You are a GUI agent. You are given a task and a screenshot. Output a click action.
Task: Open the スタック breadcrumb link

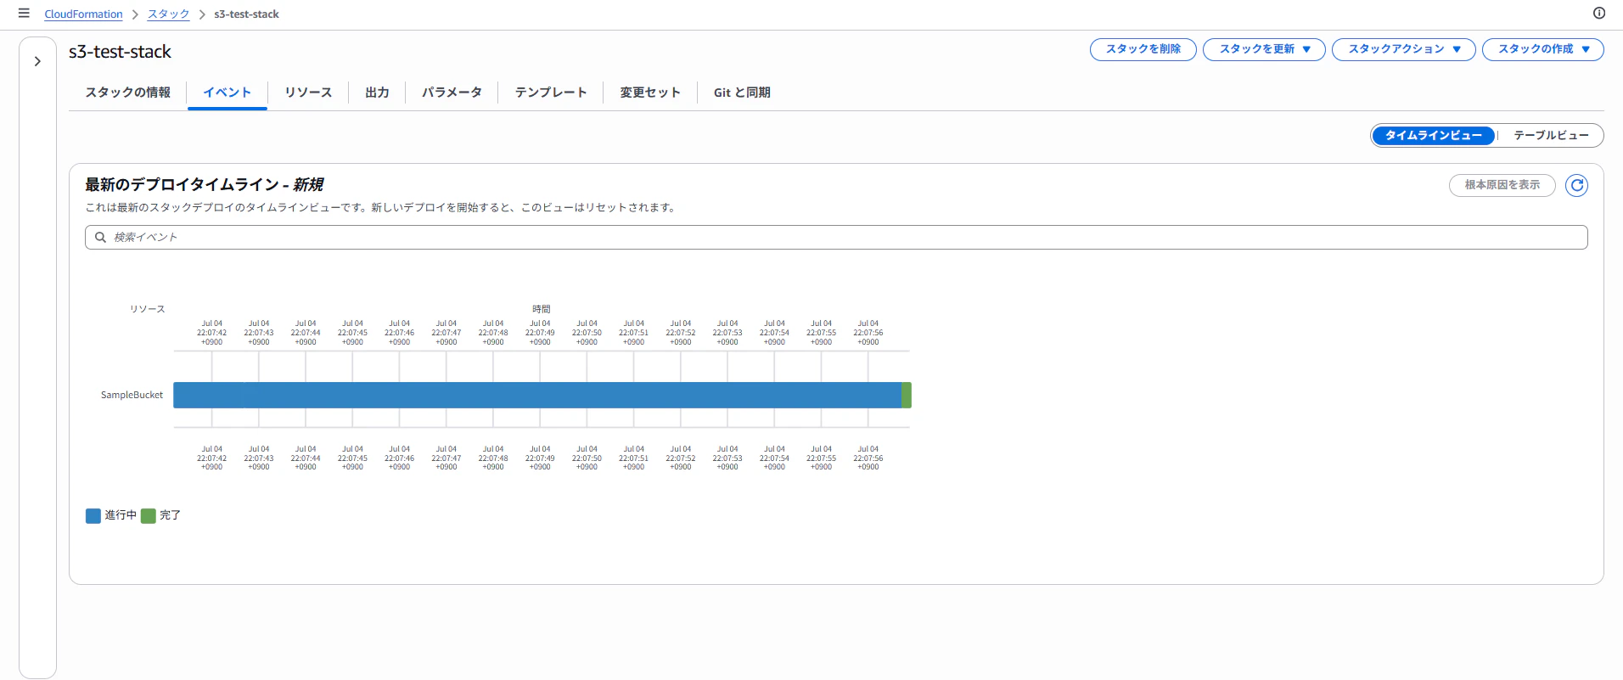(168, 14)
